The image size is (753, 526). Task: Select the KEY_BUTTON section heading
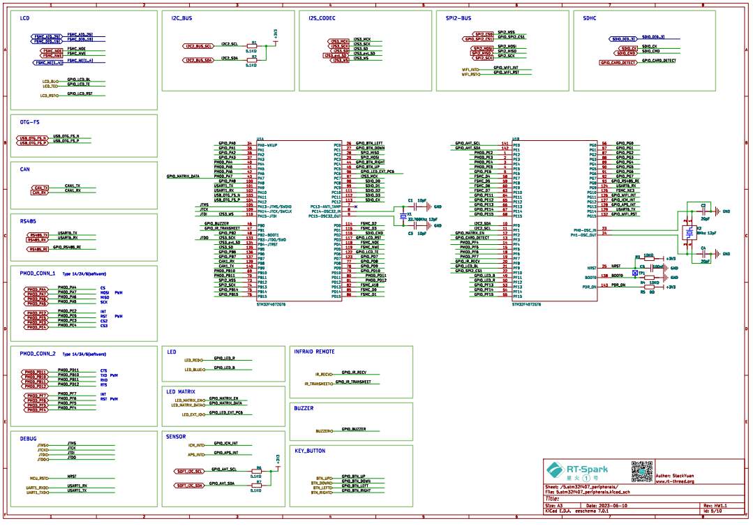click(x=310, y=451)
